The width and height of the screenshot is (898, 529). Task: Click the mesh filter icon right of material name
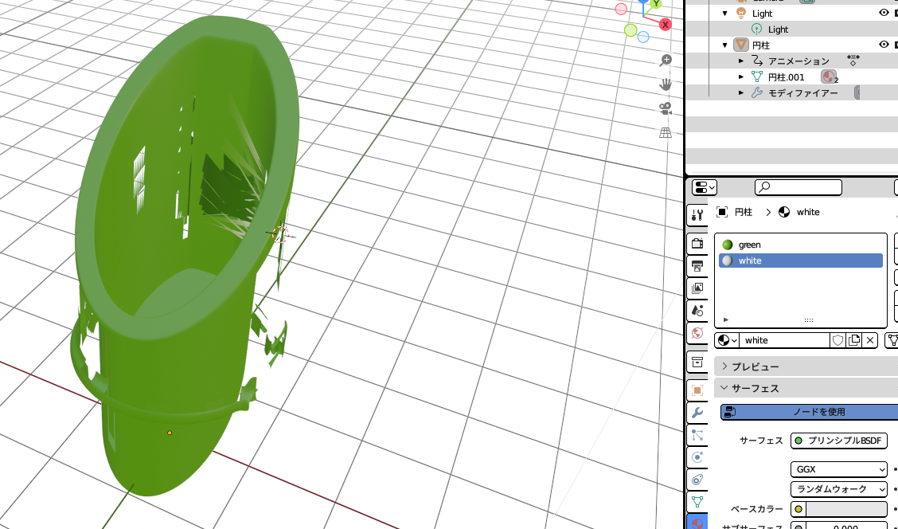[892, 340]
